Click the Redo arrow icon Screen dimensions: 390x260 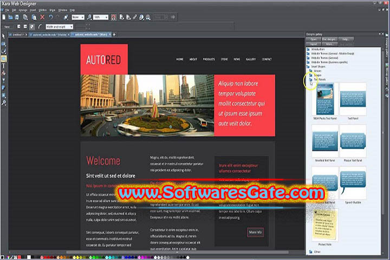click(x=57, y=17)
